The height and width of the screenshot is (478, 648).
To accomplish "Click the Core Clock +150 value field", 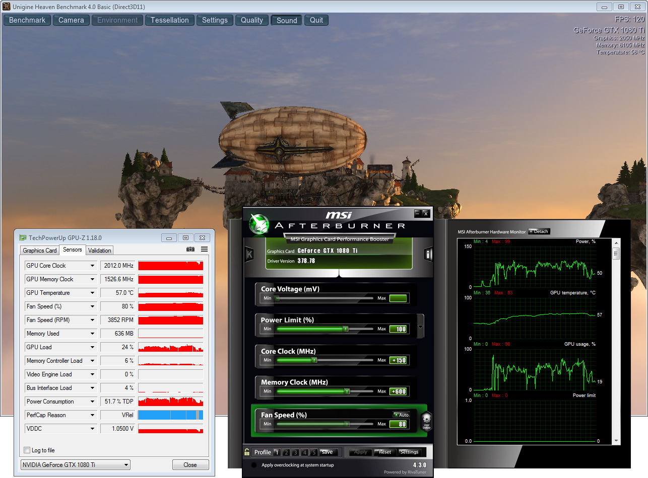I will [x=398, y=360].
